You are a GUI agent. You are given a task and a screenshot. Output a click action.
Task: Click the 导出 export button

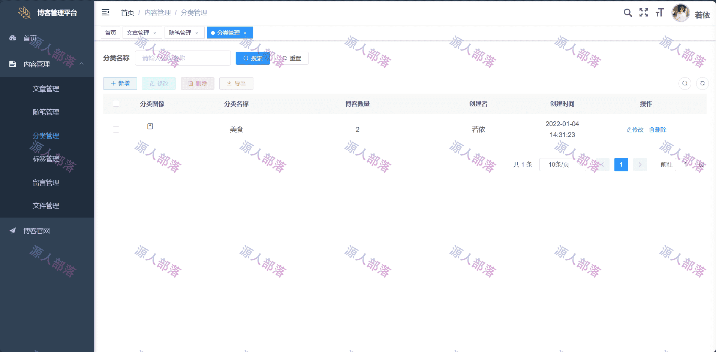pyautogui.click(x=236, y=84)
